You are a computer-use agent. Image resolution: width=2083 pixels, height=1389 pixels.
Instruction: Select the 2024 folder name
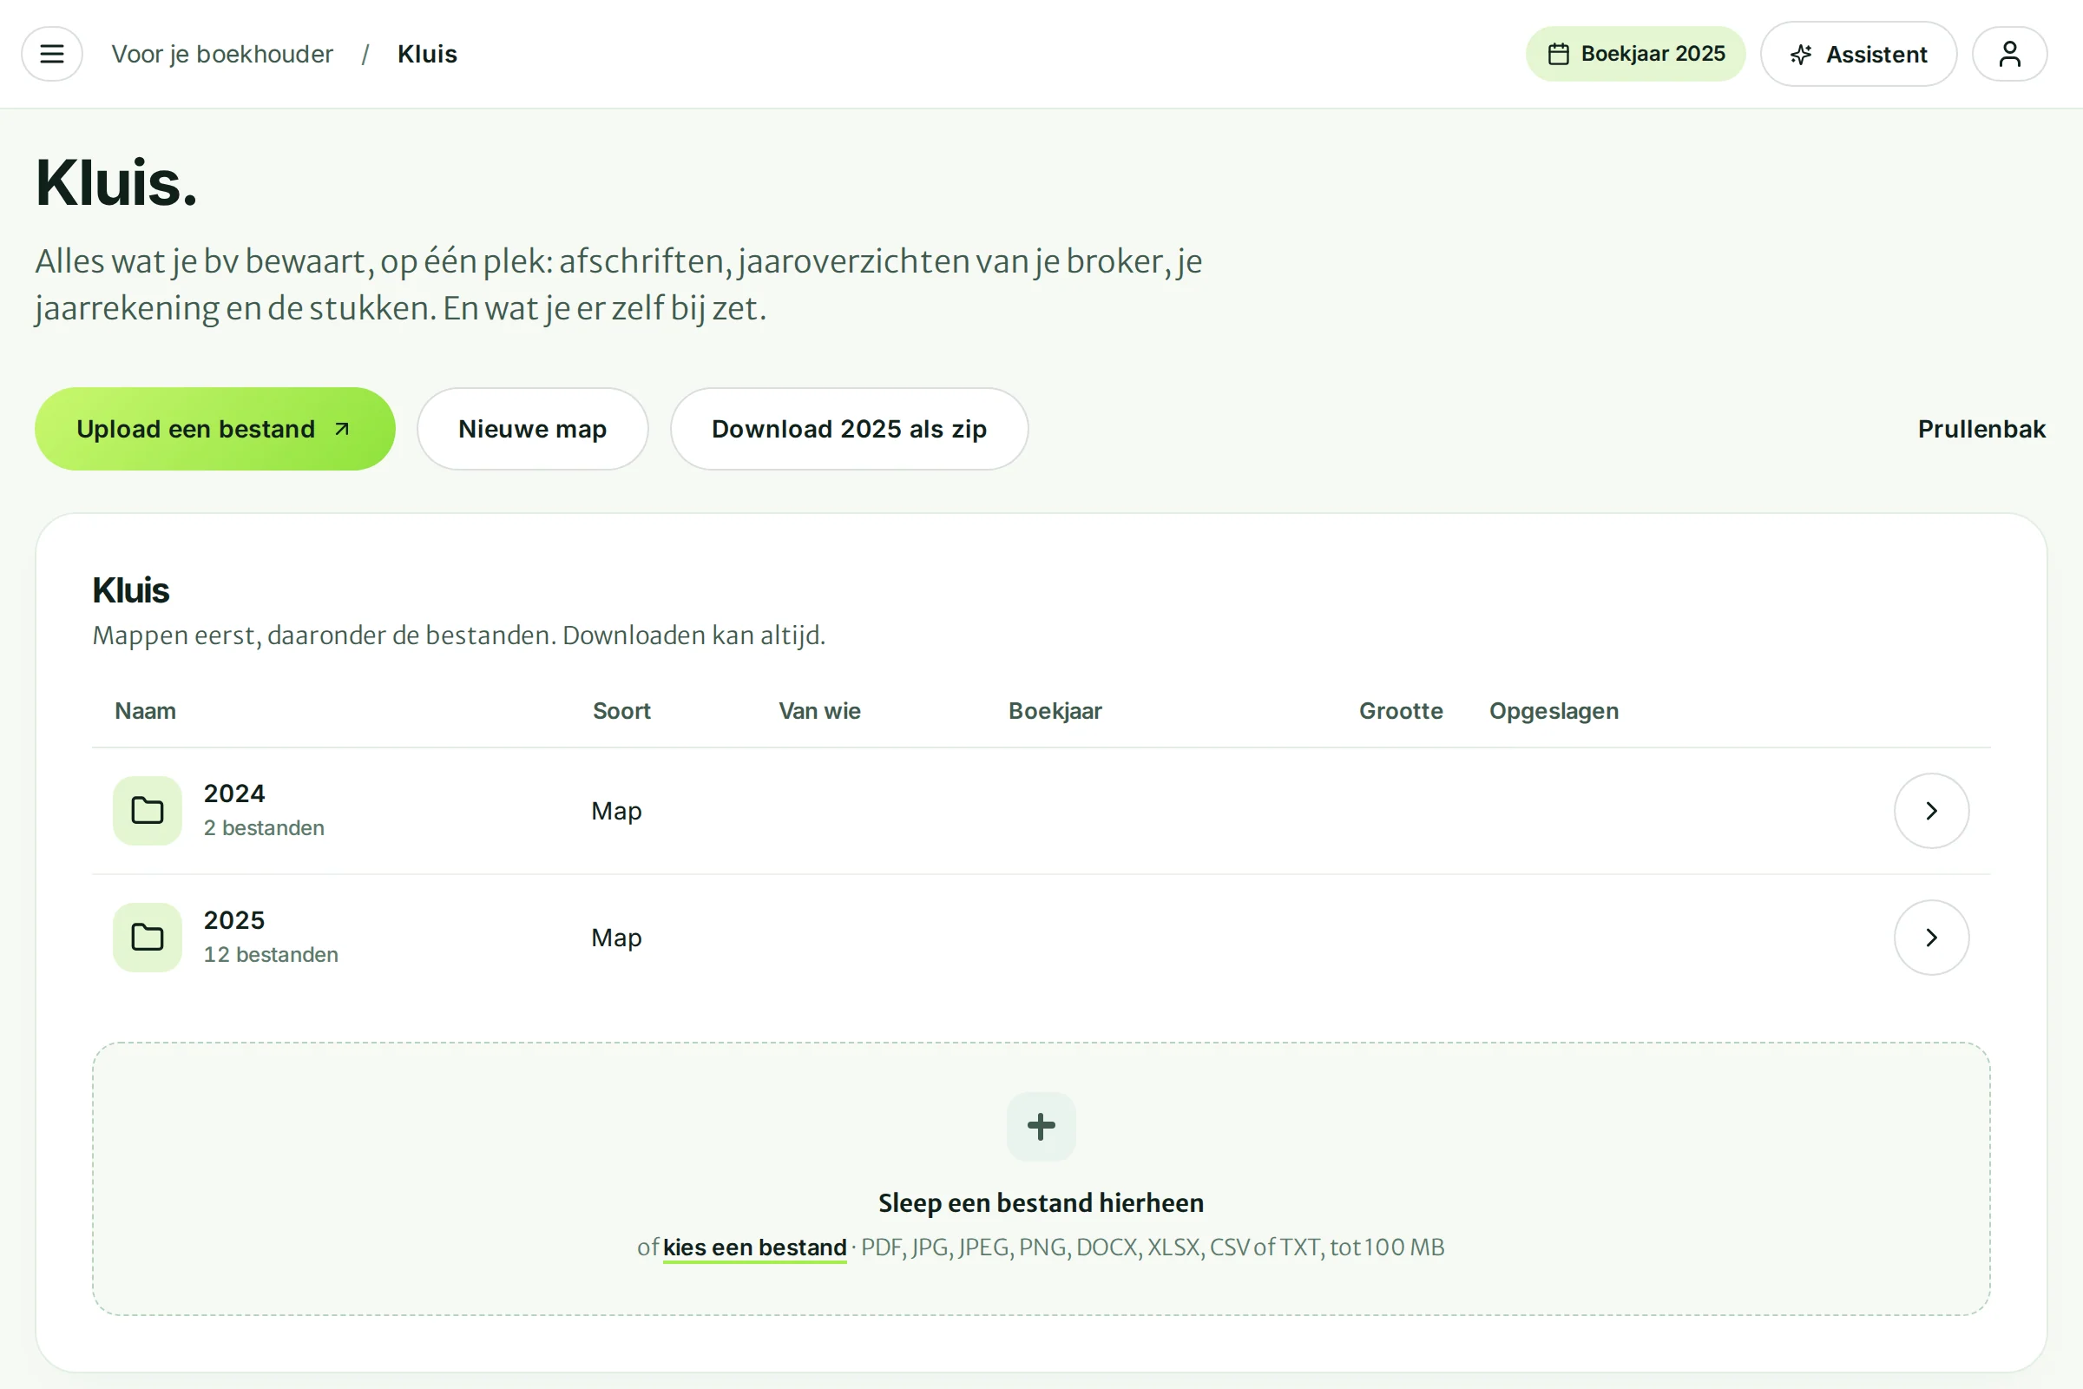pyautogui.click(x=233, y=793)
